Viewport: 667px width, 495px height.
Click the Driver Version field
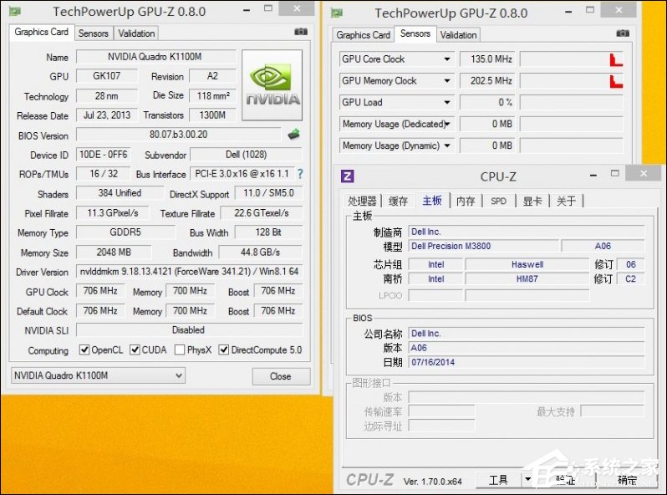coord(189,271)
